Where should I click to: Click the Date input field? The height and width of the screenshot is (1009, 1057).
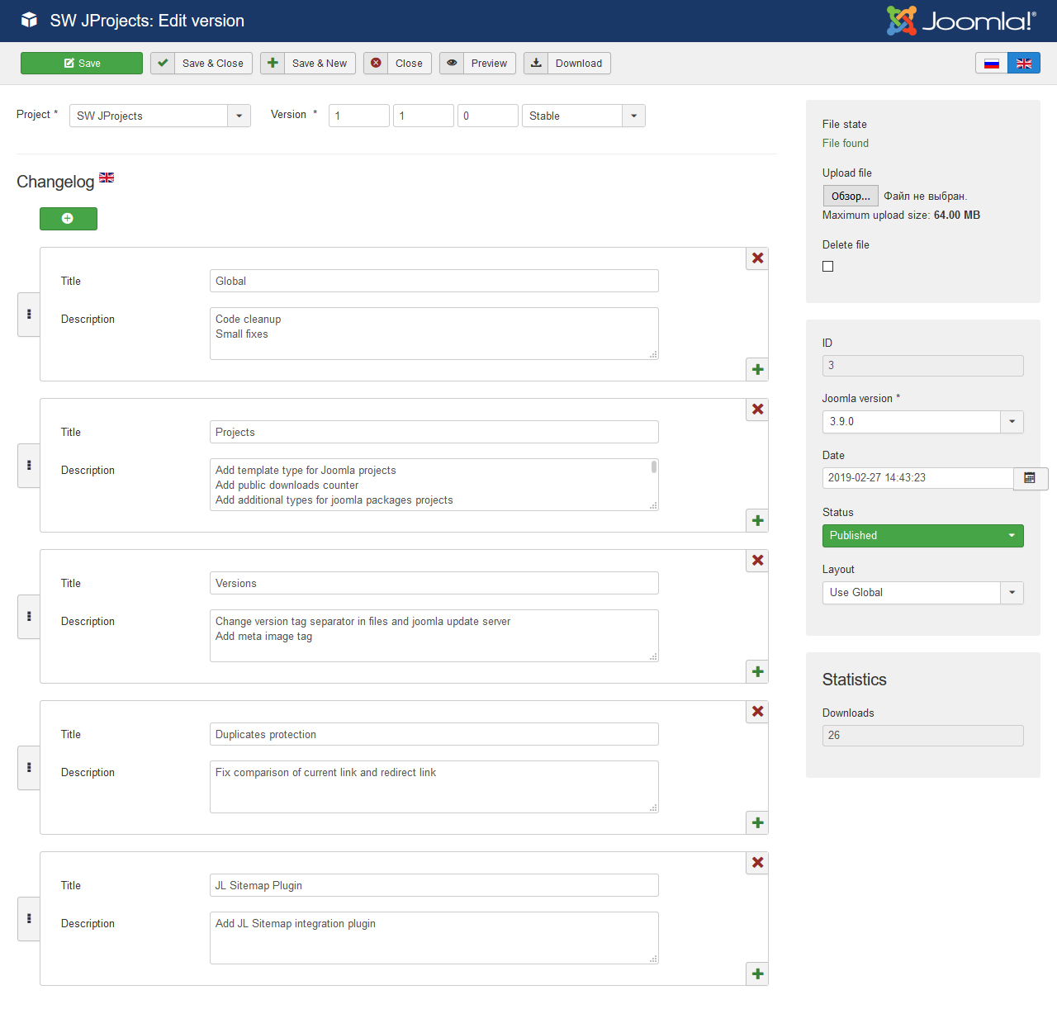pos(918,478)
